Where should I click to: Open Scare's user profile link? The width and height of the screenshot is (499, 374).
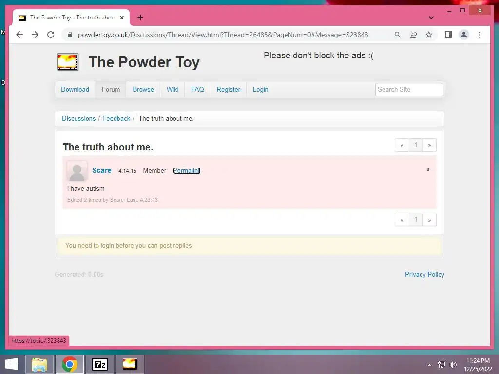tap(101, 170)
